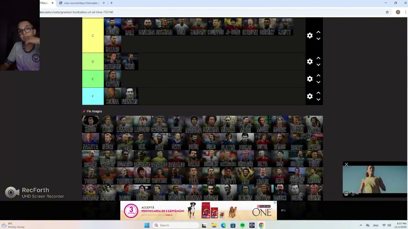Click the AdChoices icon on Purina banner
This screenshot has width=408, height=229.
[275, 203]
